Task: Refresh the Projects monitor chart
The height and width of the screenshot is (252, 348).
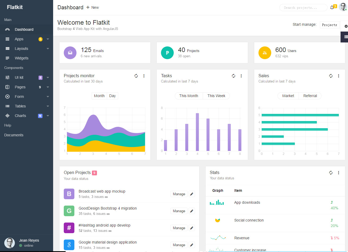Action: [x=136, y=76]
